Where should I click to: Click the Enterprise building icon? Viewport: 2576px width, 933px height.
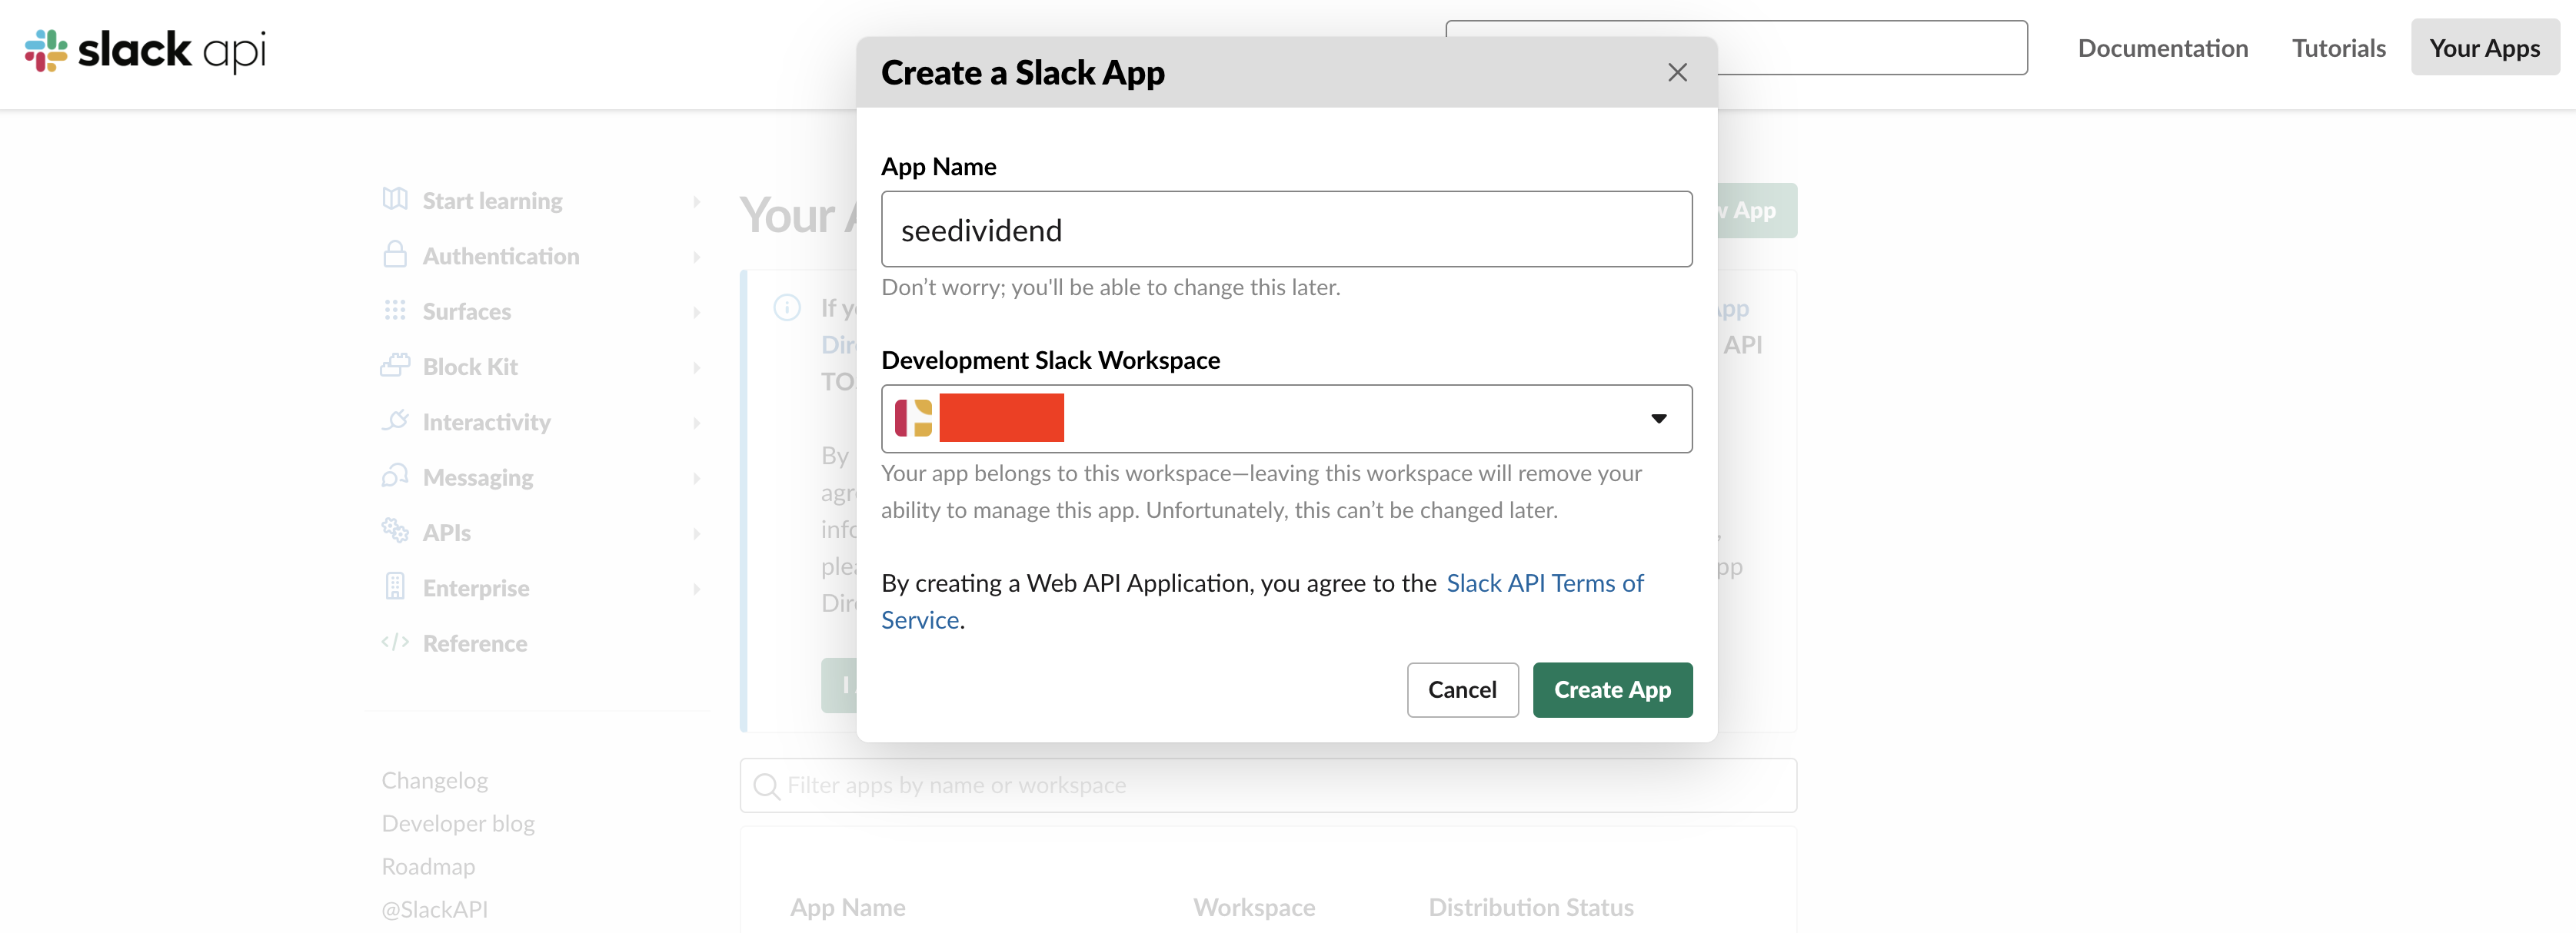[x=395, y=586]
